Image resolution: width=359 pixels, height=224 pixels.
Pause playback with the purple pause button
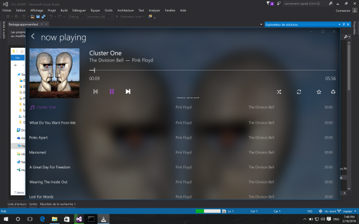pyautogui.click(x=112, y=91)
